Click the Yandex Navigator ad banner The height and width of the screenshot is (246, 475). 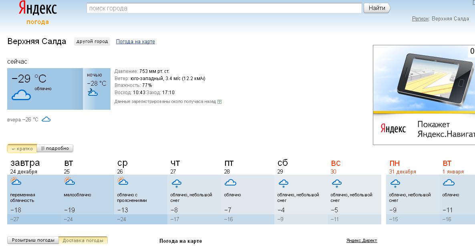coord(424,95)
